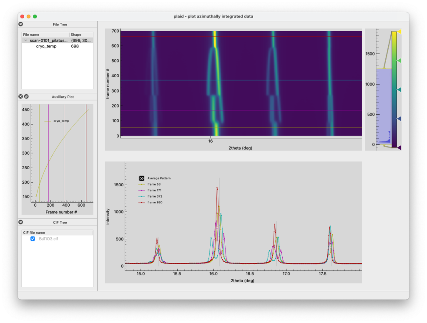The width and height of the screenshot is (427, 323).
Task: Select the scan-0101_pilatus file entry
Action: 48,40
